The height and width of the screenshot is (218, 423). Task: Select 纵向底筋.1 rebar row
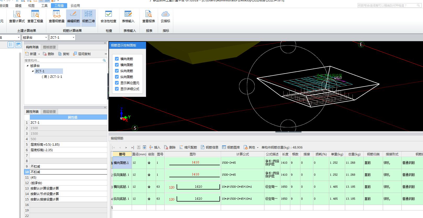(122, 199)
